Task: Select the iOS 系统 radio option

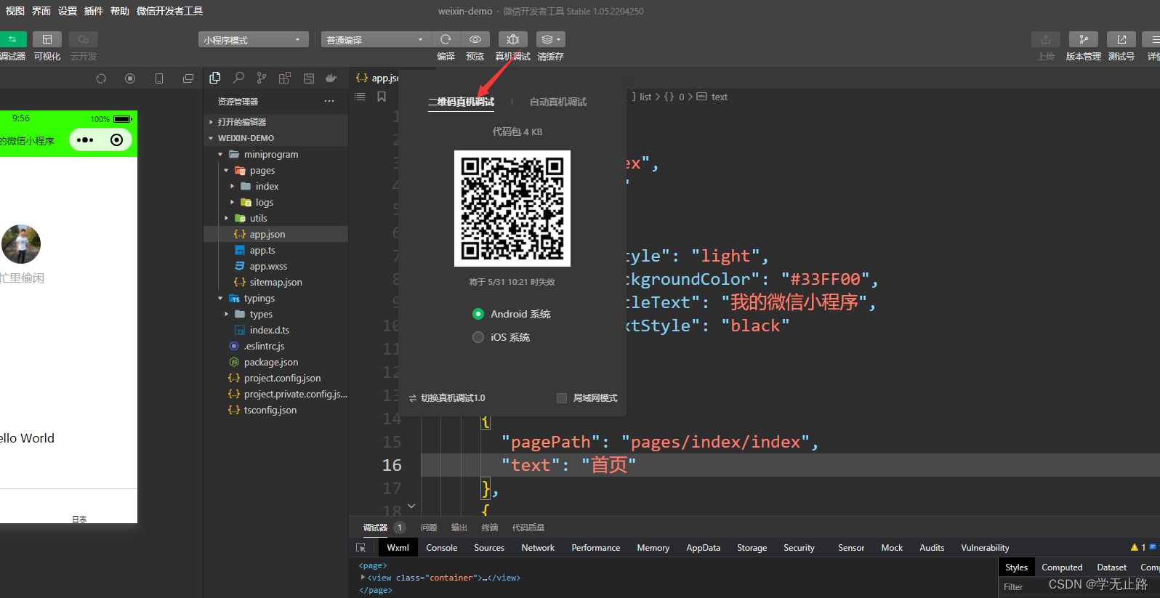Action: click(x=478, y=337)
